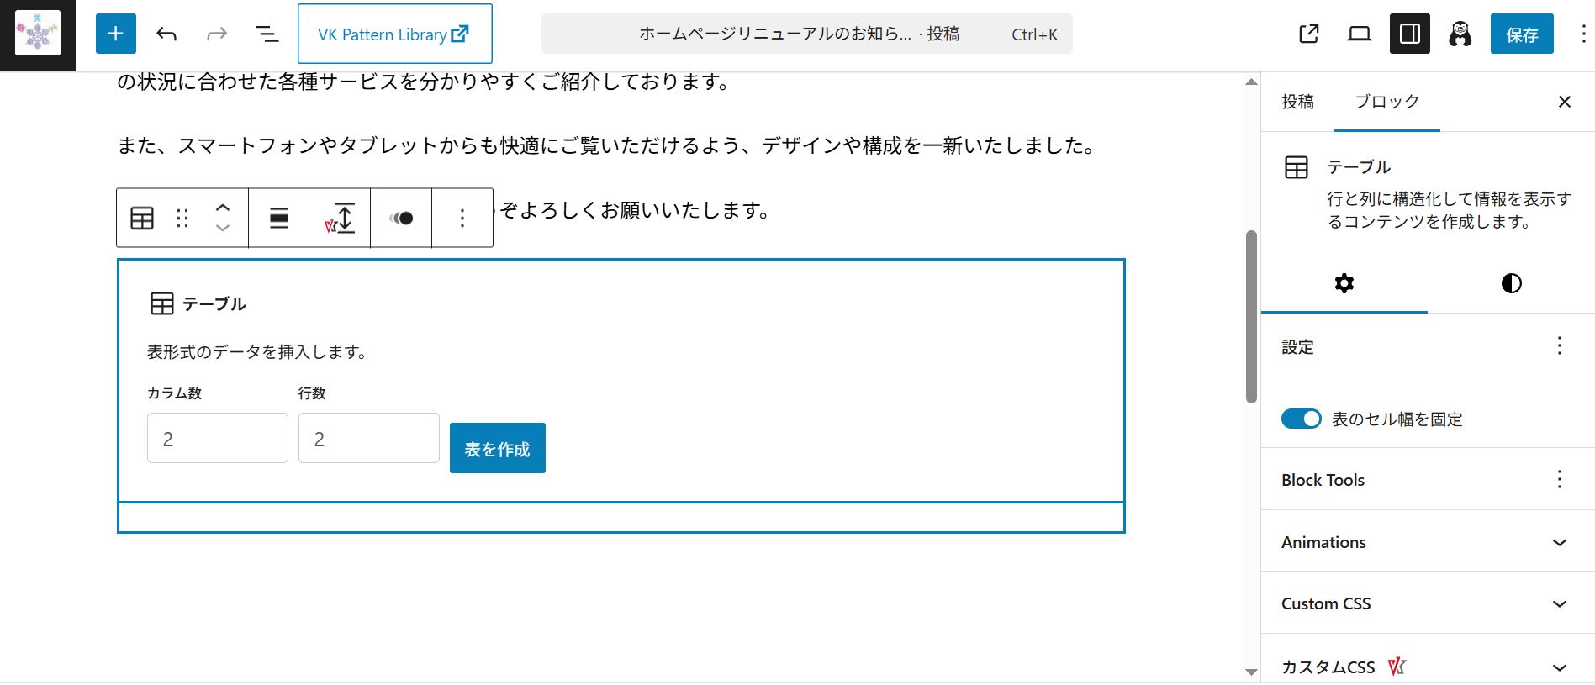This screenshot has width=1595, height=685.
Task: Click the カラム数 column count field
Action: point(217,439)
